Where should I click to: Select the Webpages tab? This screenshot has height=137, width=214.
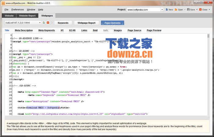[x=47, y=16]
